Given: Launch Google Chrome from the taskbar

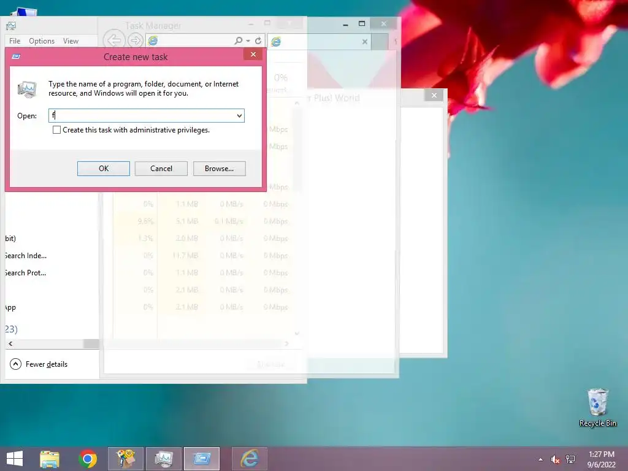Looking at the screenshot, I should 88,459.
